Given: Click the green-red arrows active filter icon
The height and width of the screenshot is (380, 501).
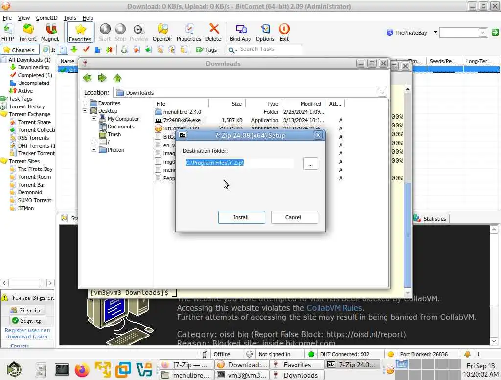Looking at the screenshot, I should point(110,49).
